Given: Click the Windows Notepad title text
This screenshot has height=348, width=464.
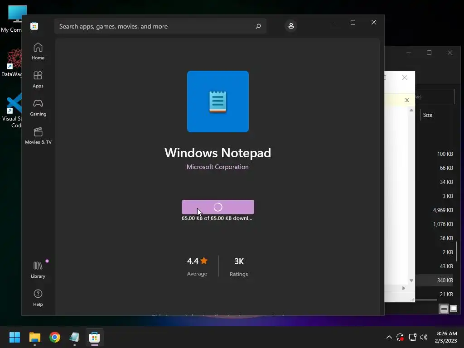Looking at the screenshot, I should 218,153.
